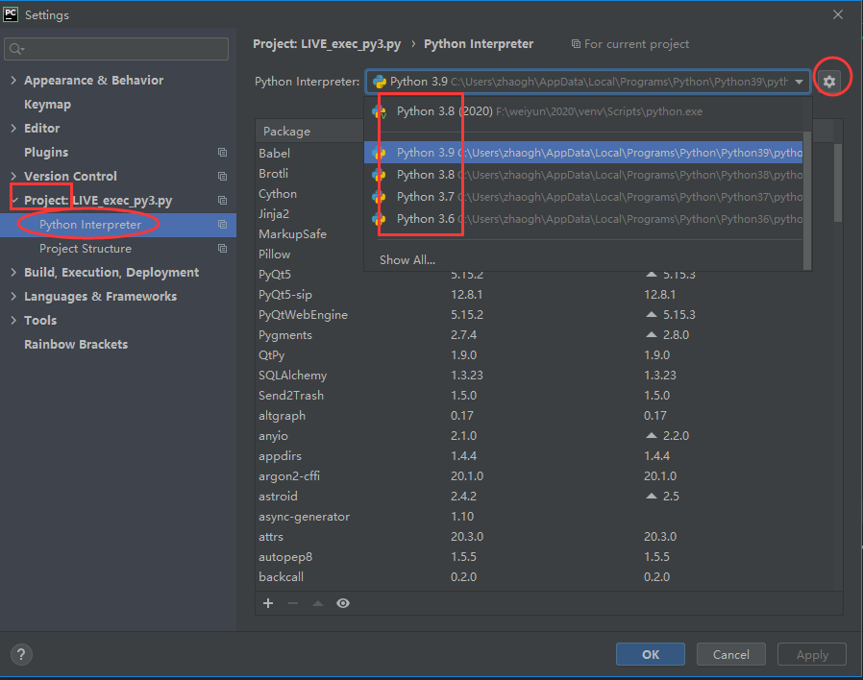Toggle the show early releases eye icon
863x680 pixels.
[x=343, y=603]
